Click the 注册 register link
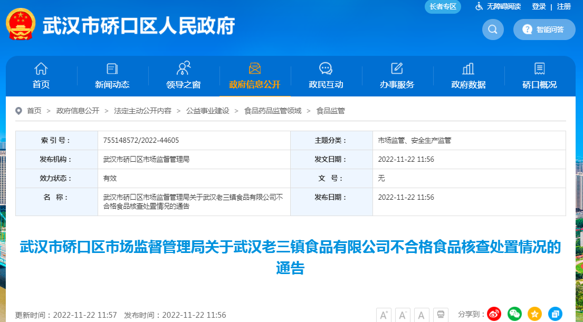The width and height of the screenshot is (583, 322). 563,7
